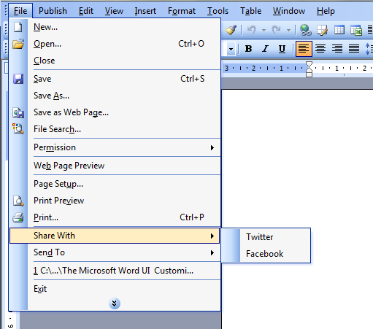Click the Insert Table grid icon
The image size is (373, 329).
coord(339,30)
